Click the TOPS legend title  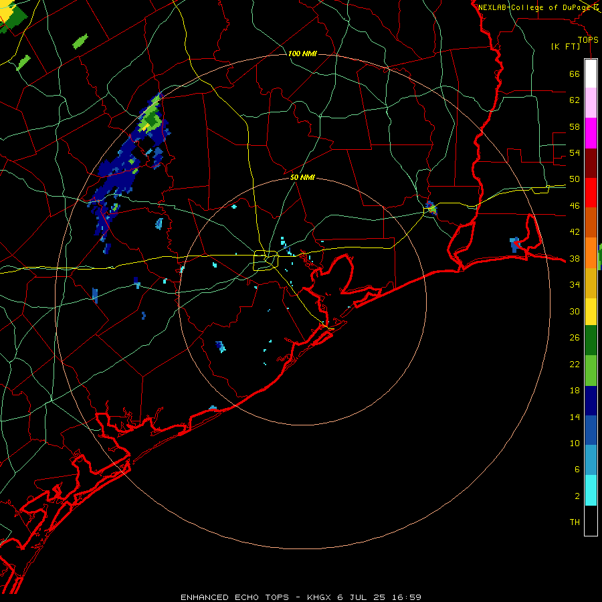[588, 40]
